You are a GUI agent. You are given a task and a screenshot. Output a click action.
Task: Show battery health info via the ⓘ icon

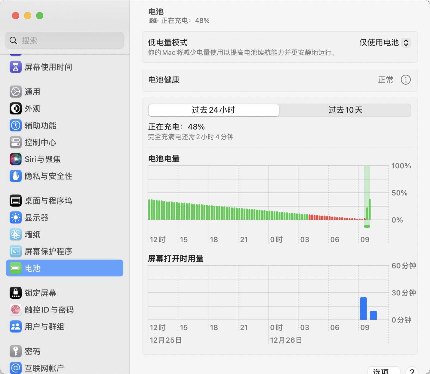click(406, 80)
